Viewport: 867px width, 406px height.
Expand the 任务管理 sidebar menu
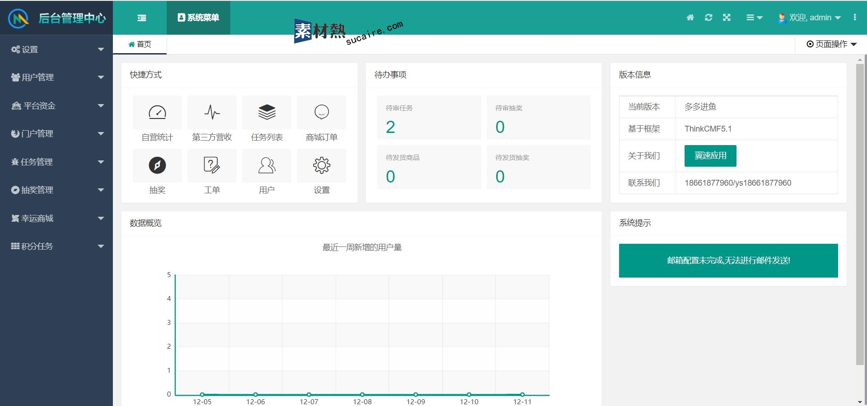click(56, 162)
